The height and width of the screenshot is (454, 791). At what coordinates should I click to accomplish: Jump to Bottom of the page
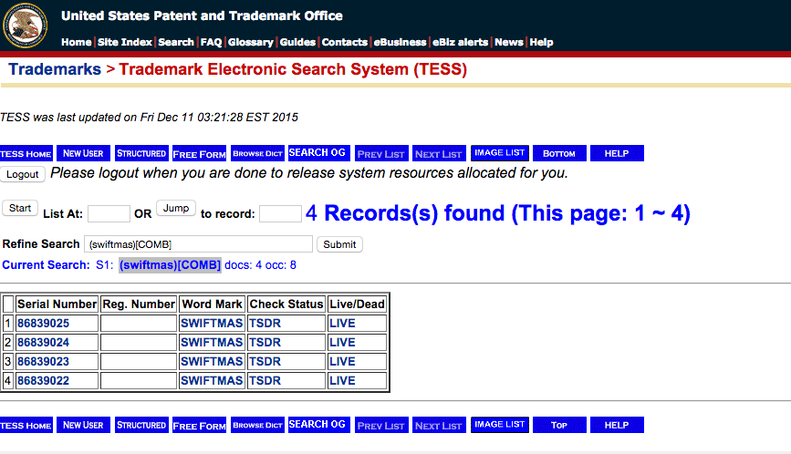tap(559, 153)
